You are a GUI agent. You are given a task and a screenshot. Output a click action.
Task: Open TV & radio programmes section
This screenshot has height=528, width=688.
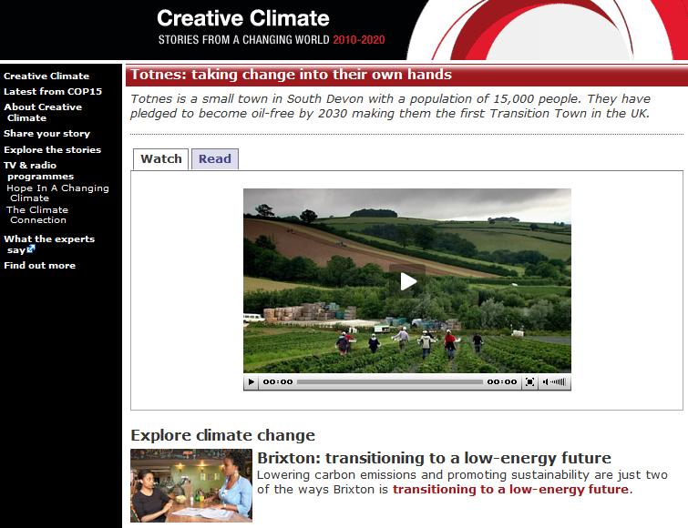pos(38,170)
